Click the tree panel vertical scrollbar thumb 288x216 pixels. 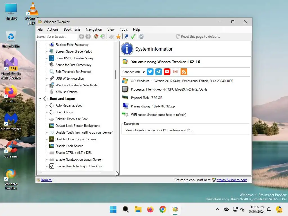(x=116, y=75)
